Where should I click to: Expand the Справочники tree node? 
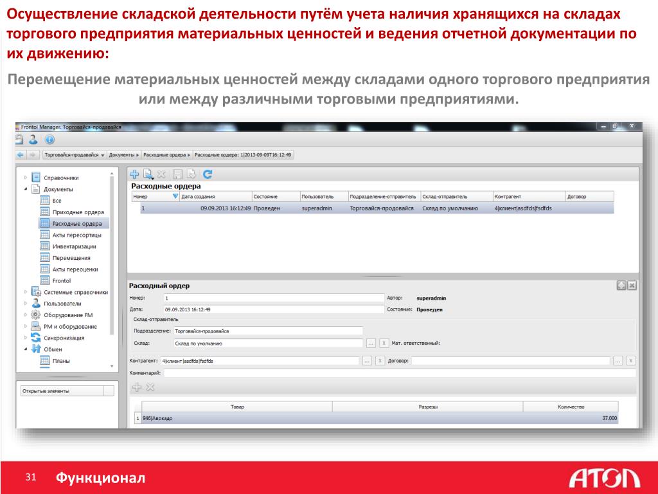[x=26, y=178]
